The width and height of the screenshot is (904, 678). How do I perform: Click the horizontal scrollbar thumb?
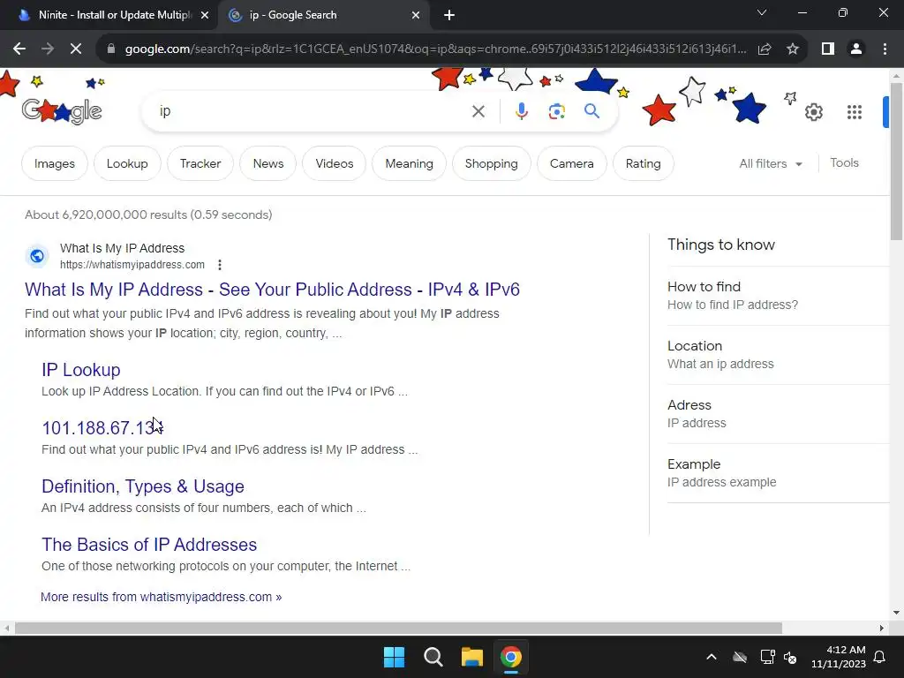pos(398,628)
